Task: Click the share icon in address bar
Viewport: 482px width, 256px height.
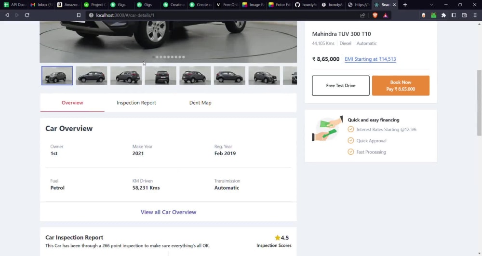Action: point(363,15)
